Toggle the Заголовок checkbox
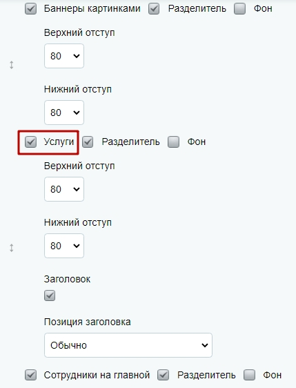This screenshot has height=388, width=296. [x=50, y=295]
